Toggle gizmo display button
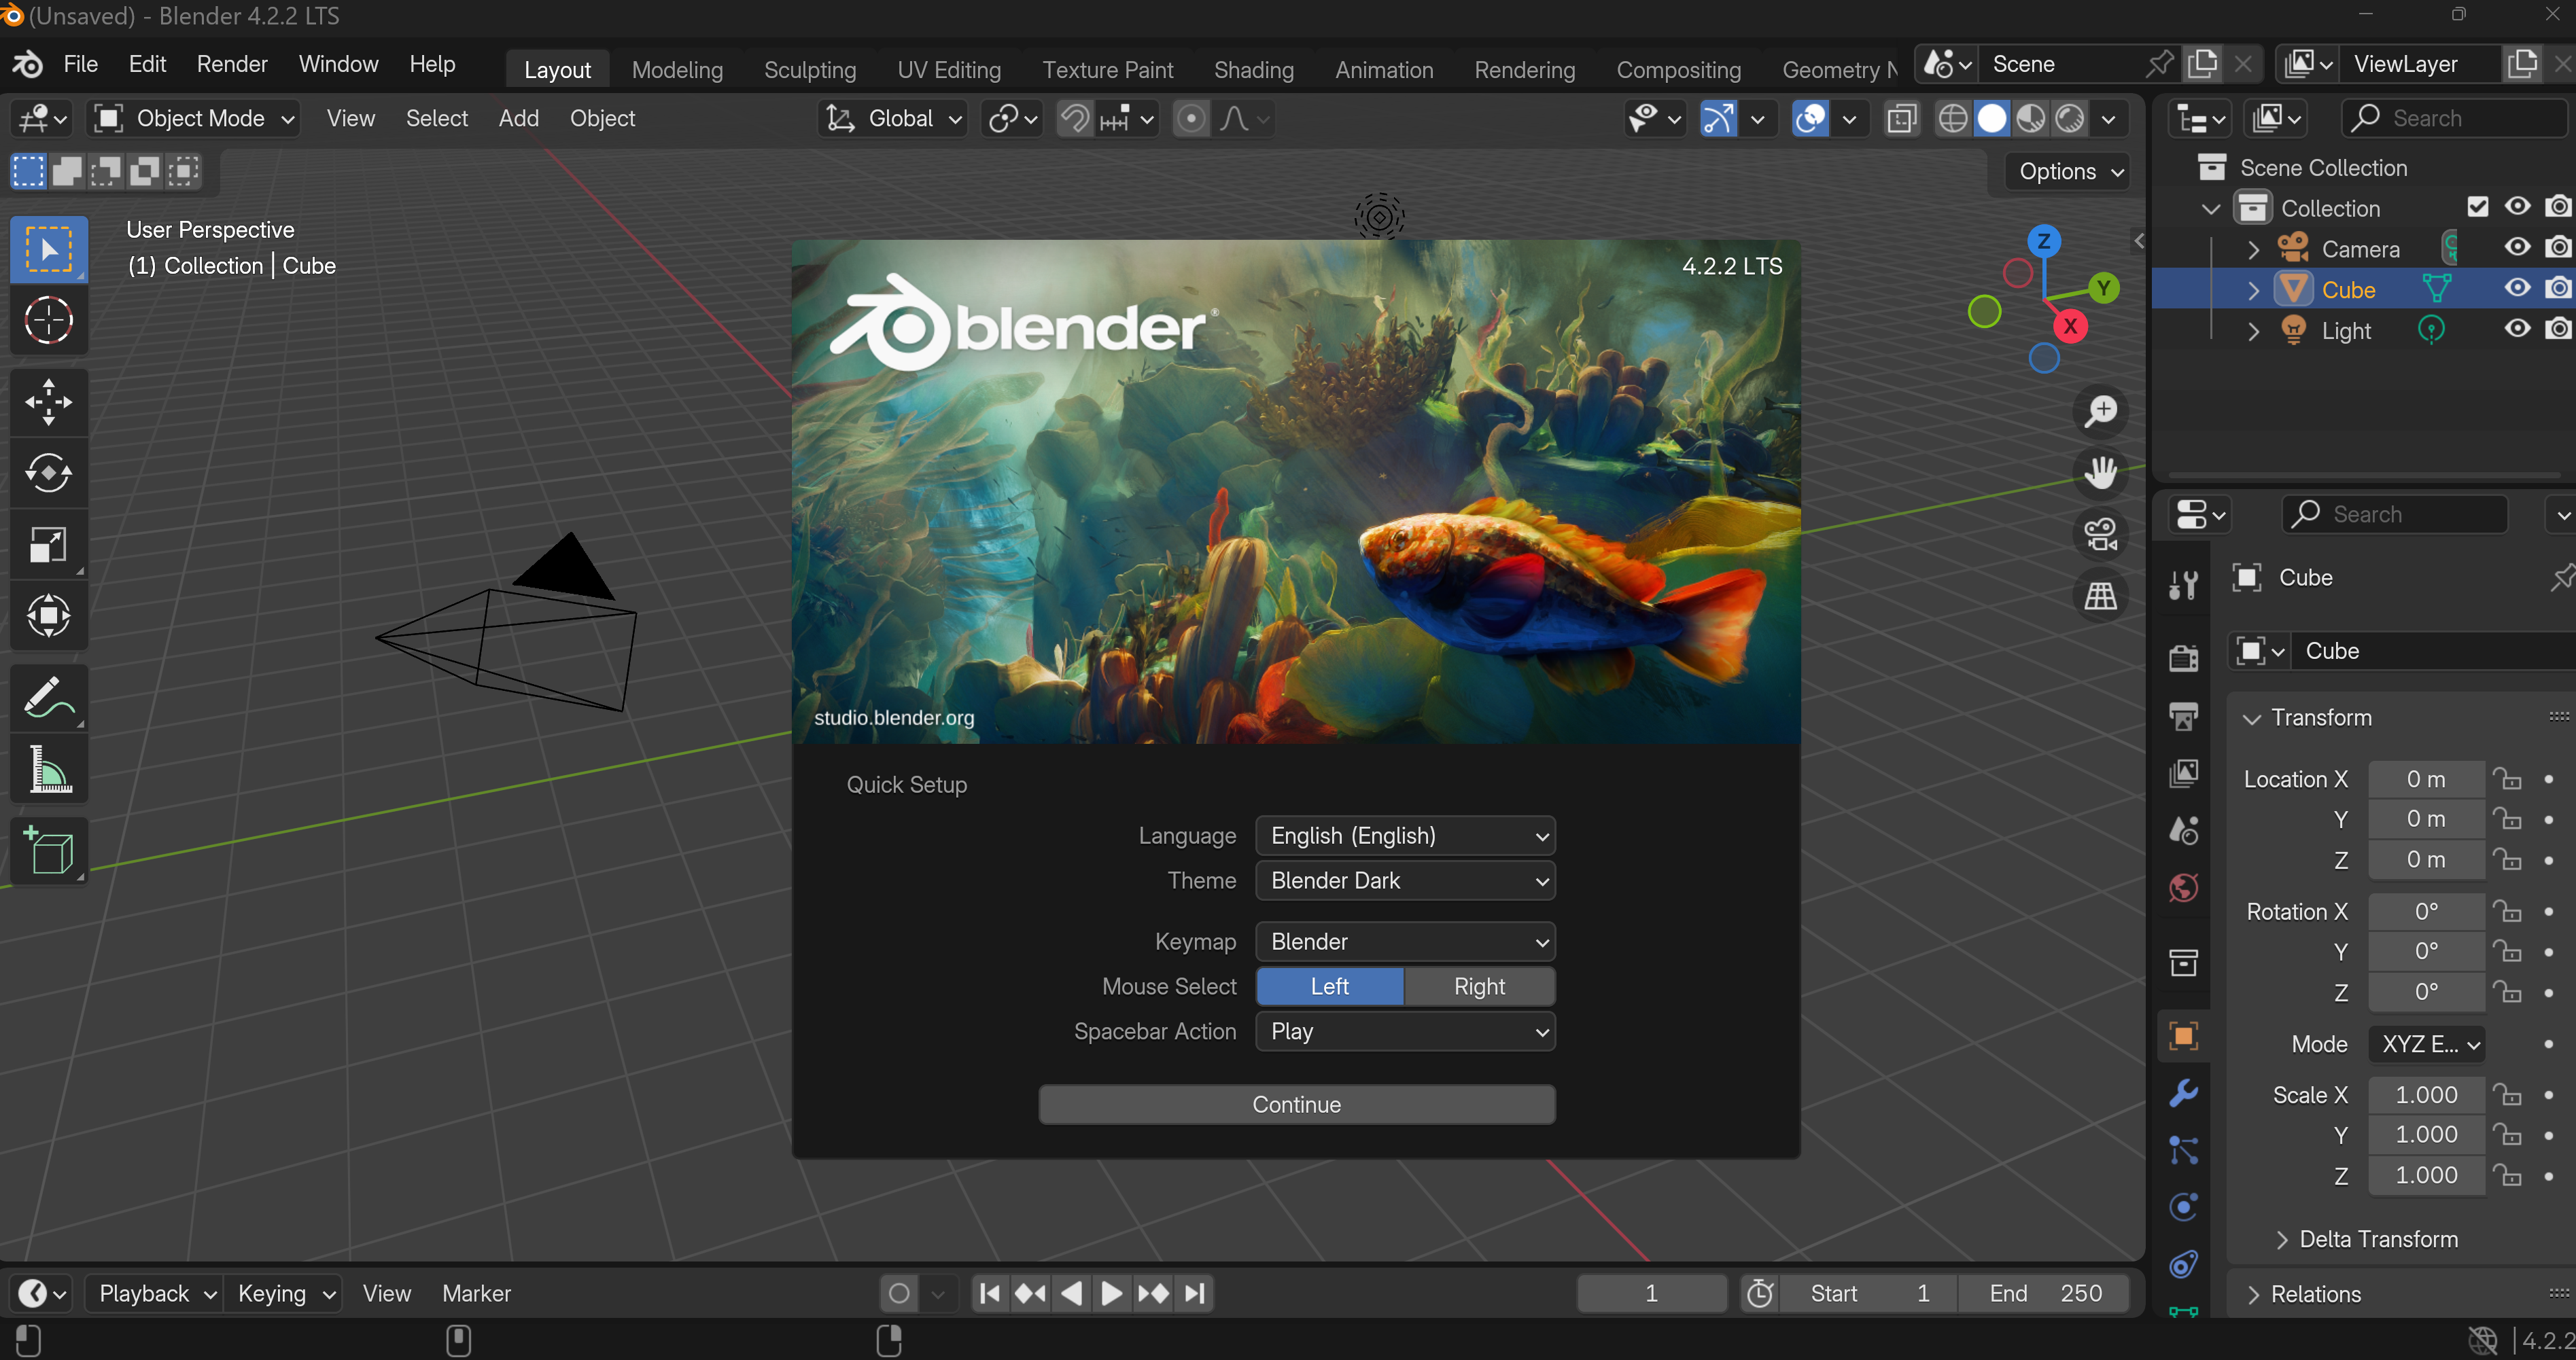 pyautogui.click(x=1718, y=119)
